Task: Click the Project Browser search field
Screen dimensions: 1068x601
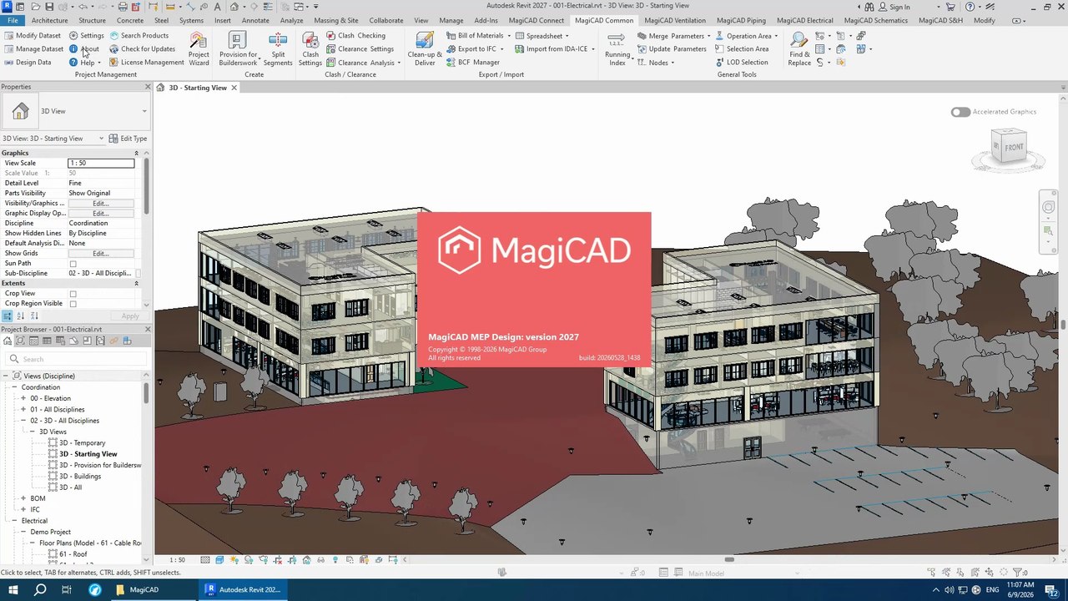Action: point(75,359)
